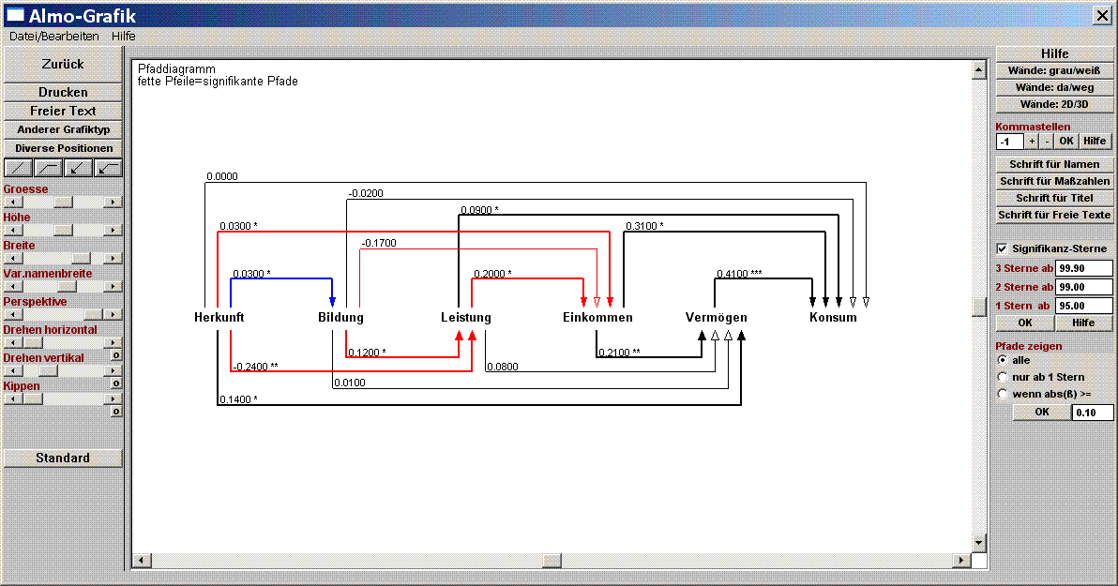Click left arrow of the Höhe slider

coord(11,230)
